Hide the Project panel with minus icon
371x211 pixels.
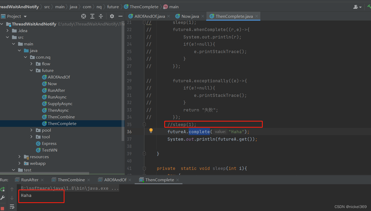120,16
